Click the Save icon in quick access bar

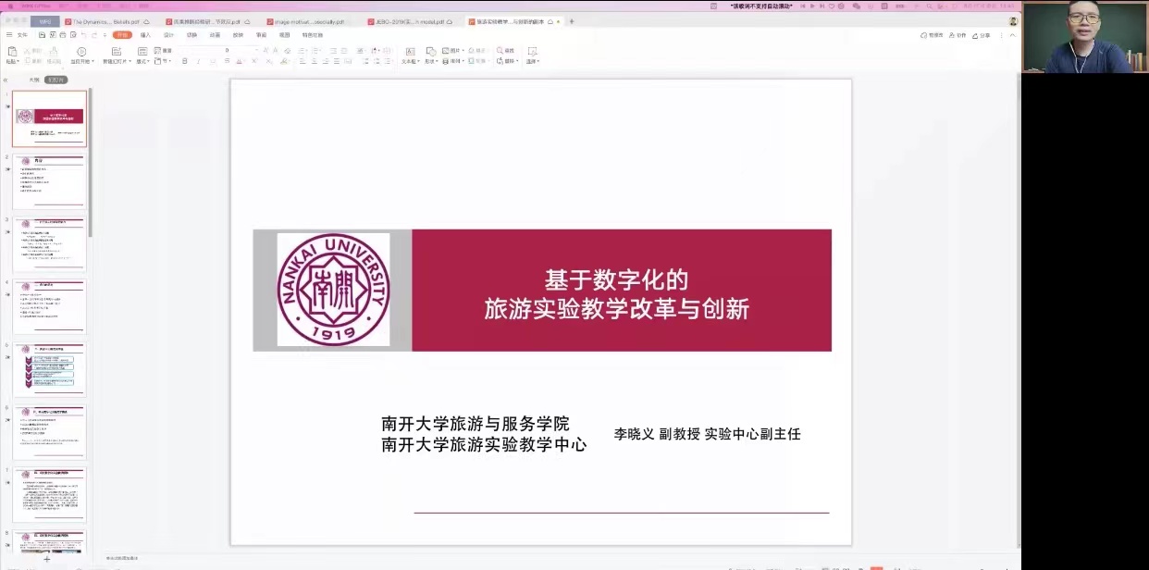(x=42, y=35)
